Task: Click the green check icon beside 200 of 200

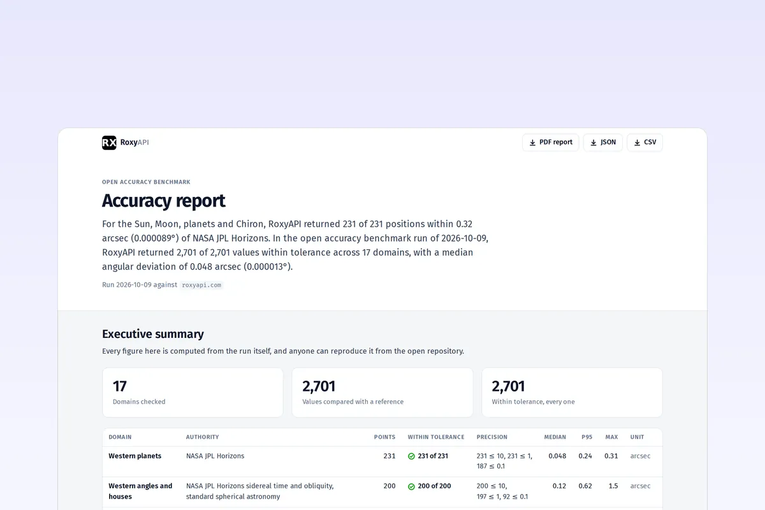Action: tap(411, 486)
